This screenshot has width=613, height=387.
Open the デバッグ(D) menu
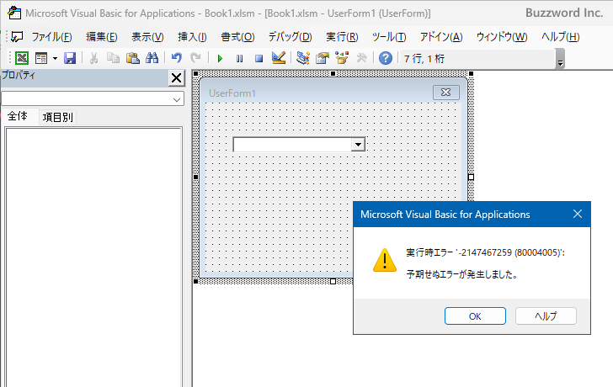pos(290,37)
